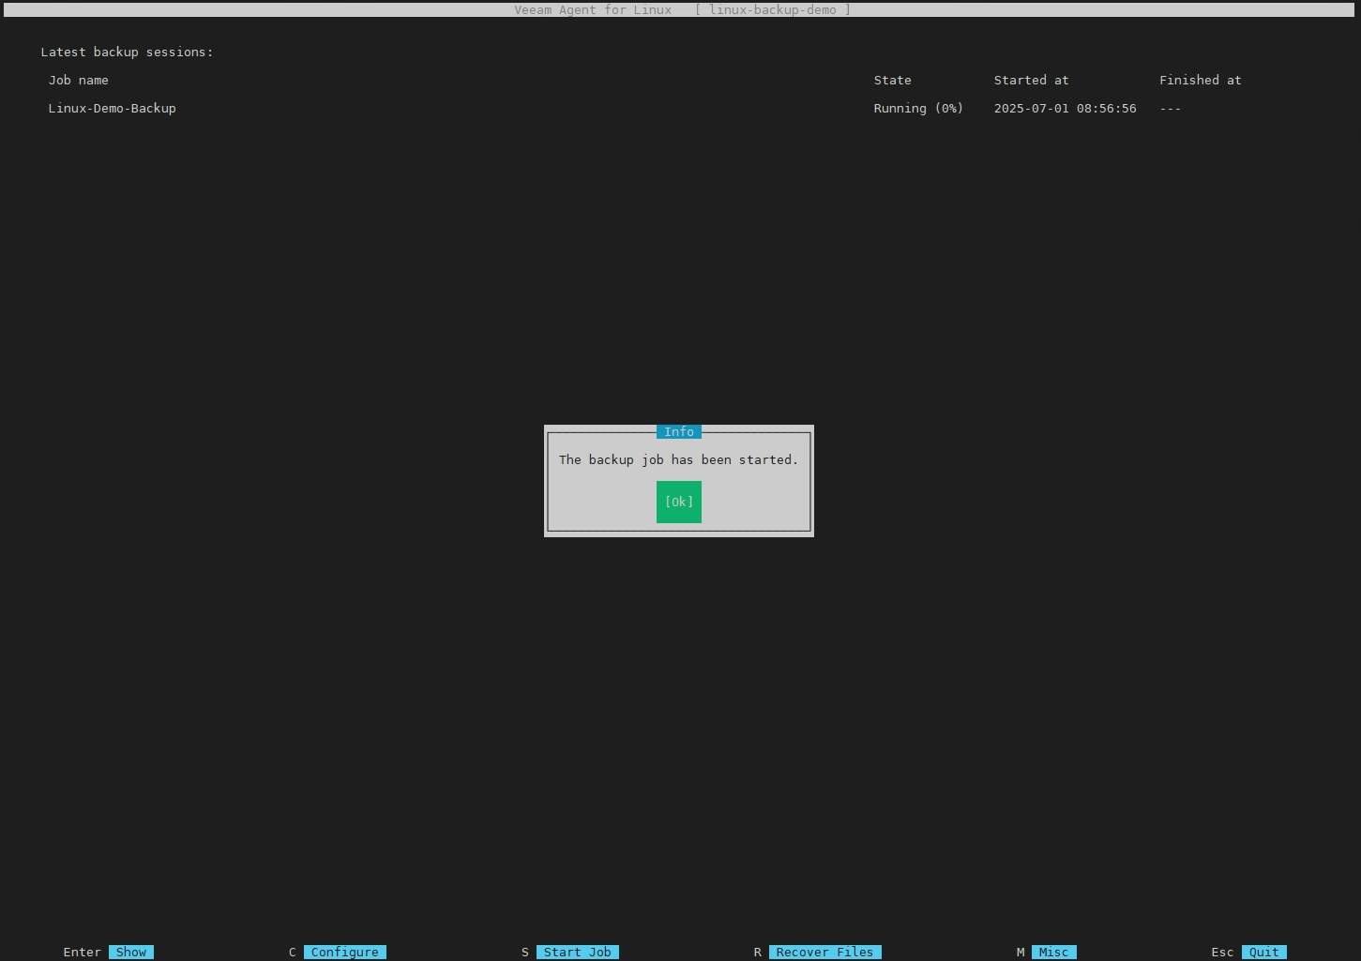Viewport: 1361px width, 961px height.
Task: Click the Esc key hint label
Action: click(x=1222, y=952)
